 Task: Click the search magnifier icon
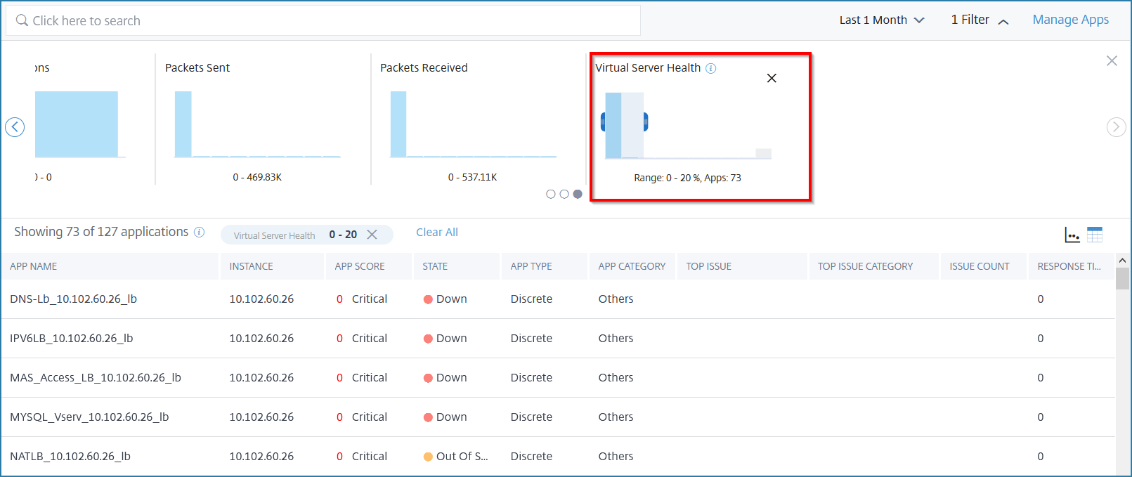22,20
